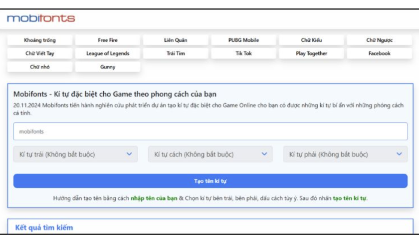Select Chữ nhỏ category
The width and height of the screenshot is (419, 239).
click(x=40, y=67)
